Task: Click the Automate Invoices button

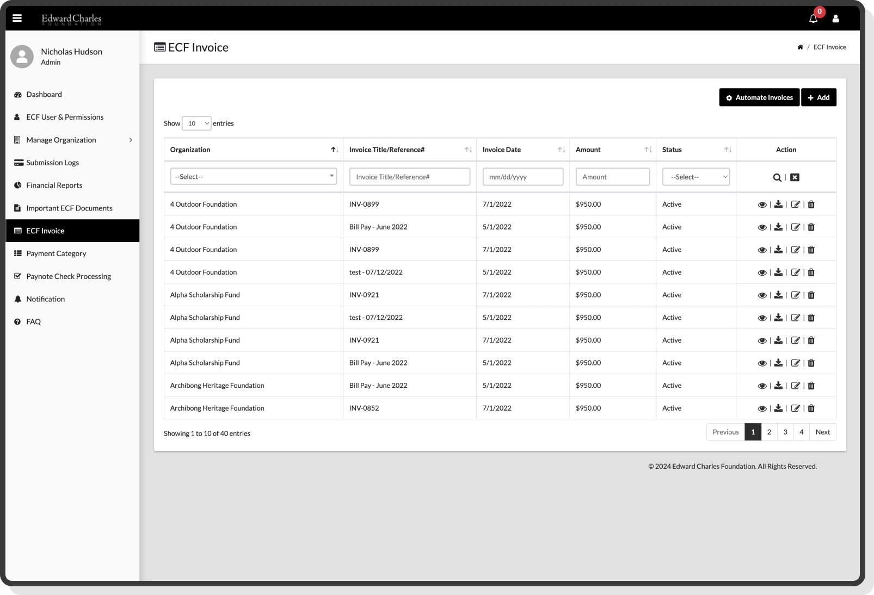Action: 759,97
